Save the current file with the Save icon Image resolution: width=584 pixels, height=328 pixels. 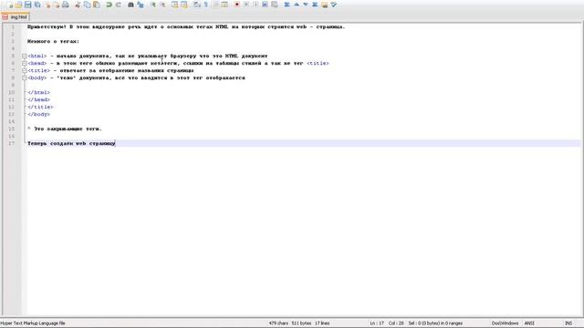[x=28, y=5]
